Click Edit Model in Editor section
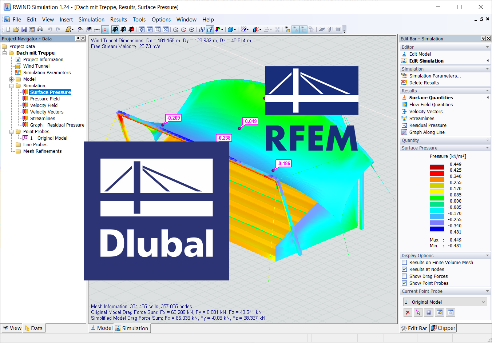The width and height of the screenshot is (492, 343). [420, 54]
